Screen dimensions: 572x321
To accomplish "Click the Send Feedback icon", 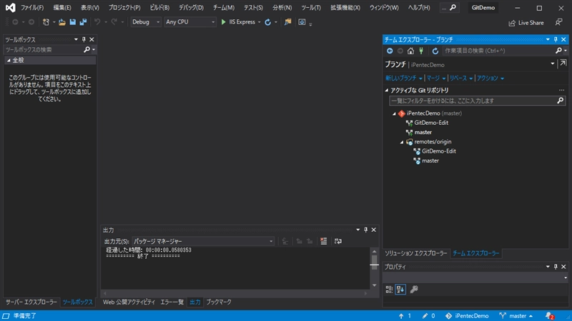I will tap(558, 23).
